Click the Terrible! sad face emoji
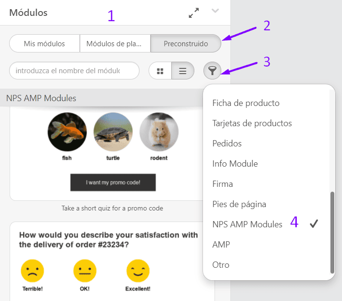The height and width of the screenshot is (301, 342). [32, 271]
